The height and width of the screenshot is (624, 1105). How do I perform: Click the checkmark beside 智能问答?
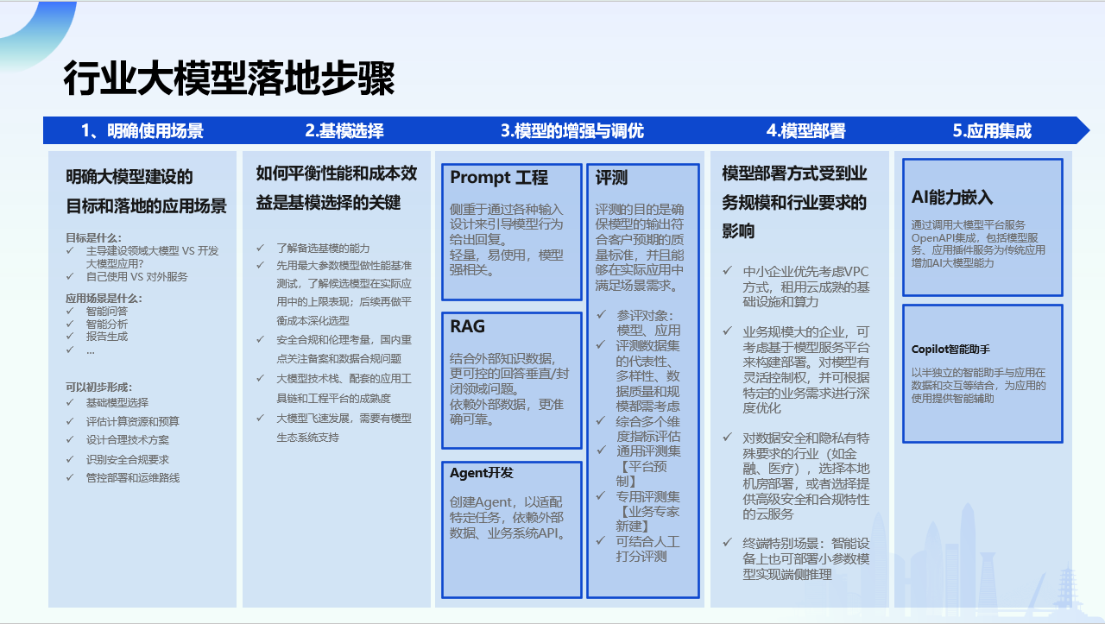tap(71, 311)
